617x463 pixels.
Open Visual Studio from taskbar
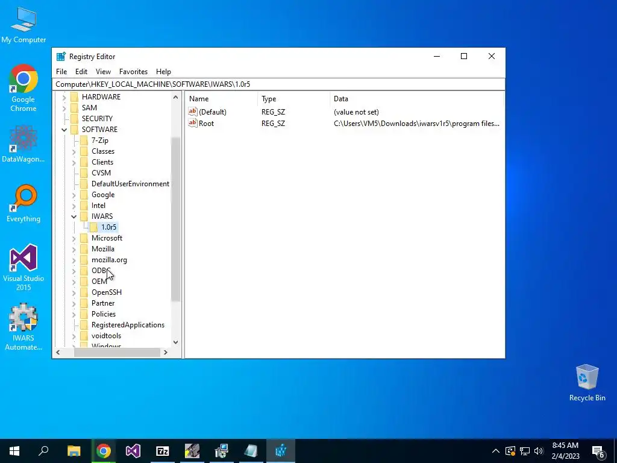(x=133, y=451)
